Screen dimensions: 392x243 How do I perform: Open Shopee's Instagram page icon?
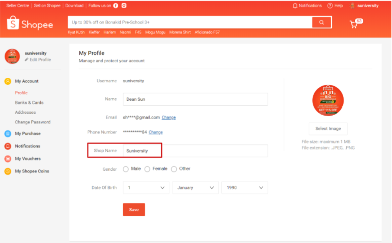click(x=124, y=6)
